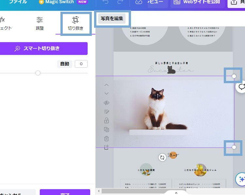Click the circular replace sync icon
Screen dimensions: 245x195
click(162, 157)
